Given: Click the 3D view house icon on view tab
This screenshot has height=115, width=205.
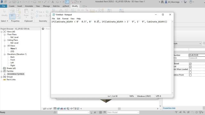Looking at the screenshot, I should [43, 29].
